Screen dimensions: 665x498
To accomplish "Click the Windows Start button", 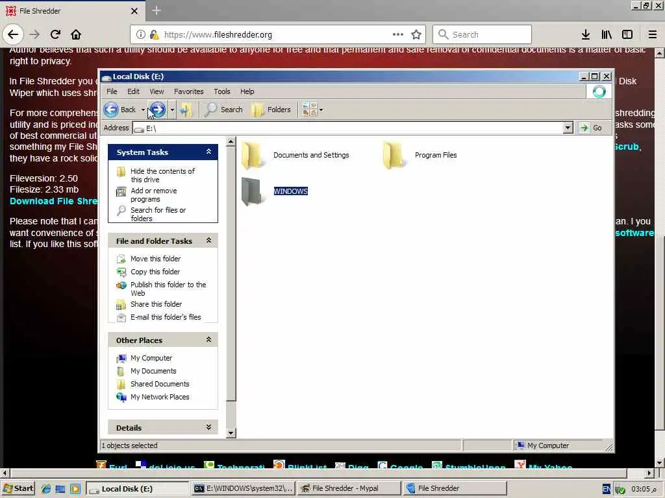I will 18,488.
